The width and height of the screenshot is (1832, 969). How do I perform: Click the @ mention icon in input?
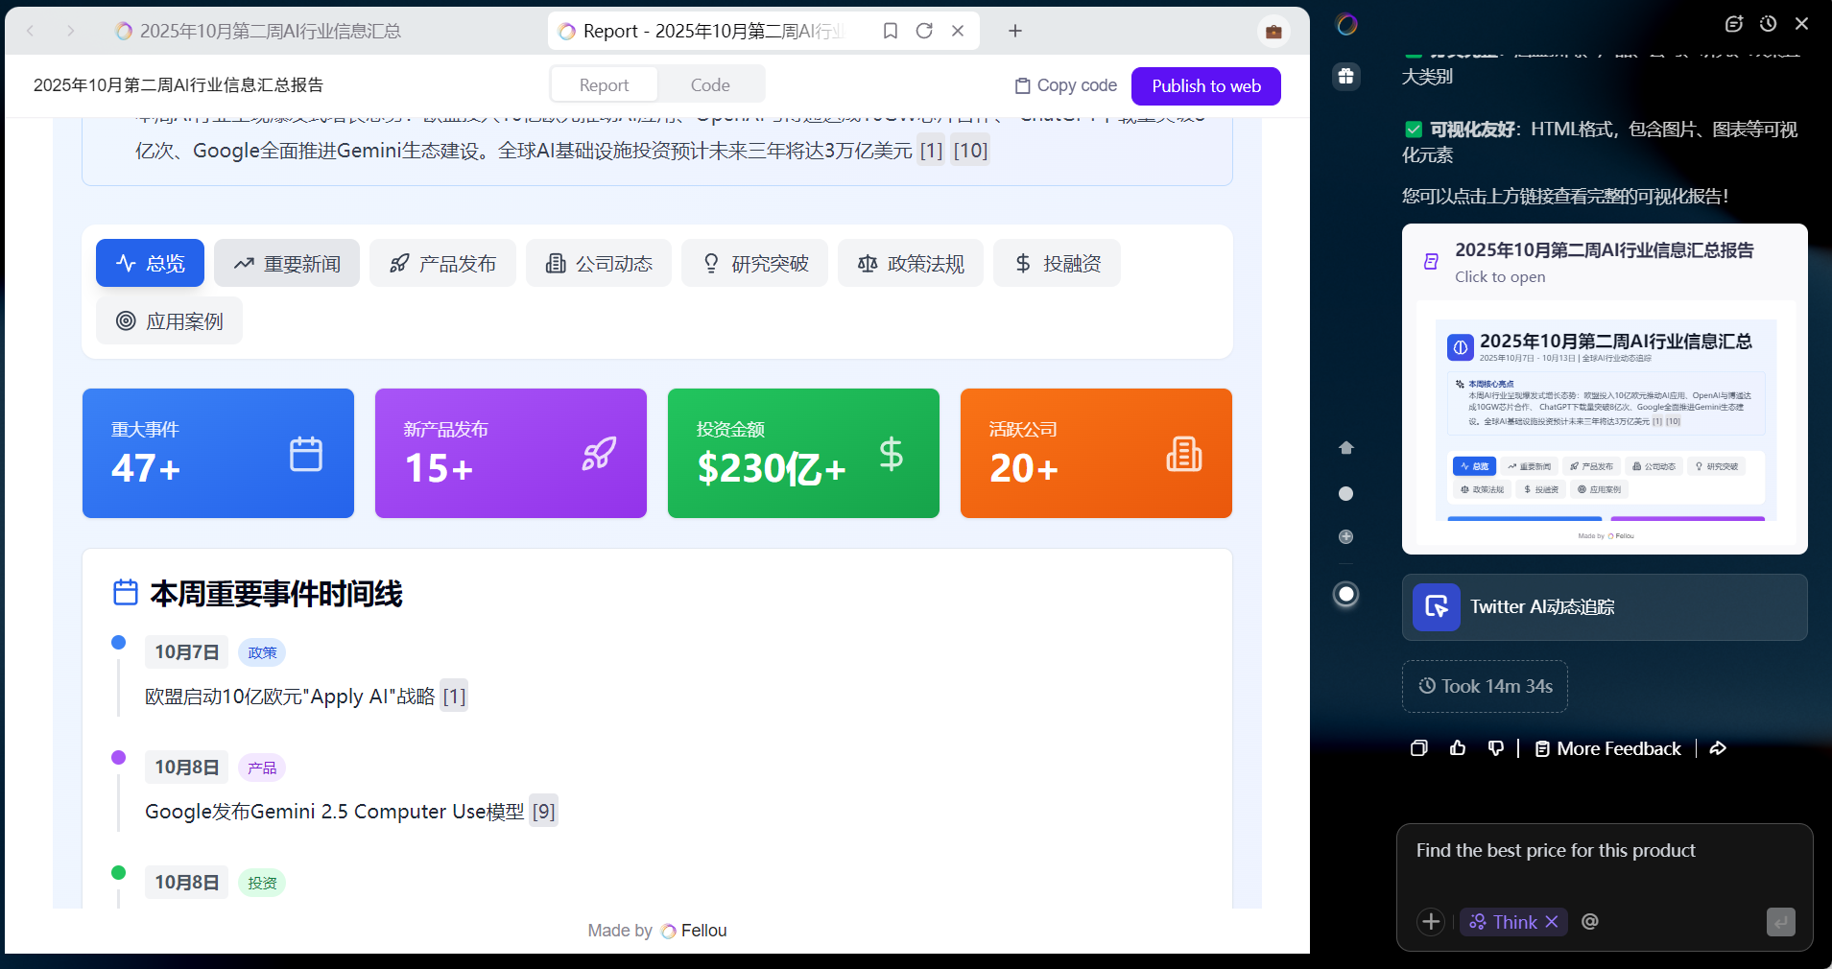pyautogui.click(x=1590, y=922)
